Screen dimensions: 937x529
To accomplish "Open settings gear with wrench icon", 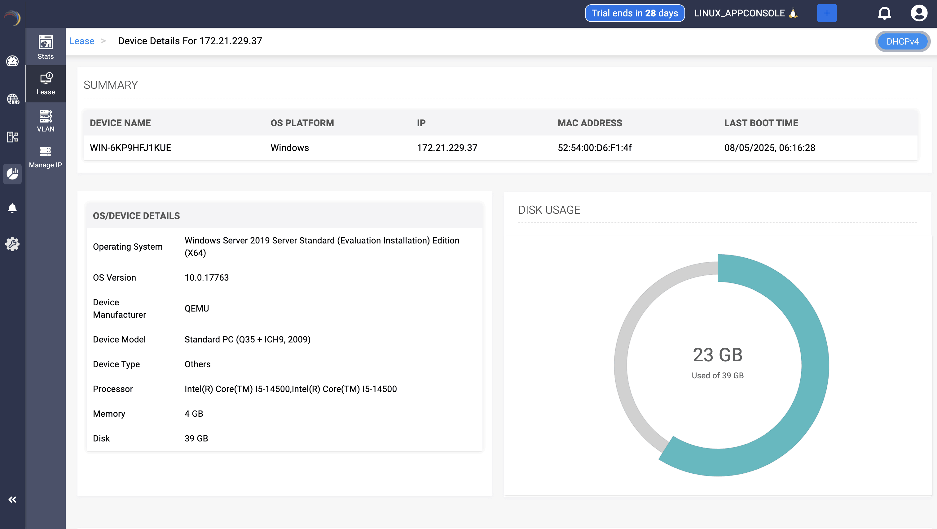I will pos(12,244).
